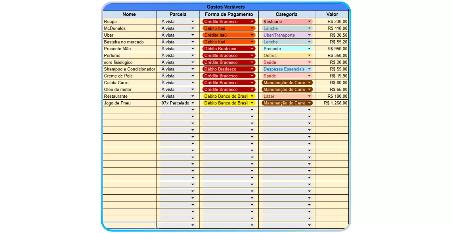
Task: Open Parcela dropdown for Jogo de Pneu
Action: [x=192, y=103]
